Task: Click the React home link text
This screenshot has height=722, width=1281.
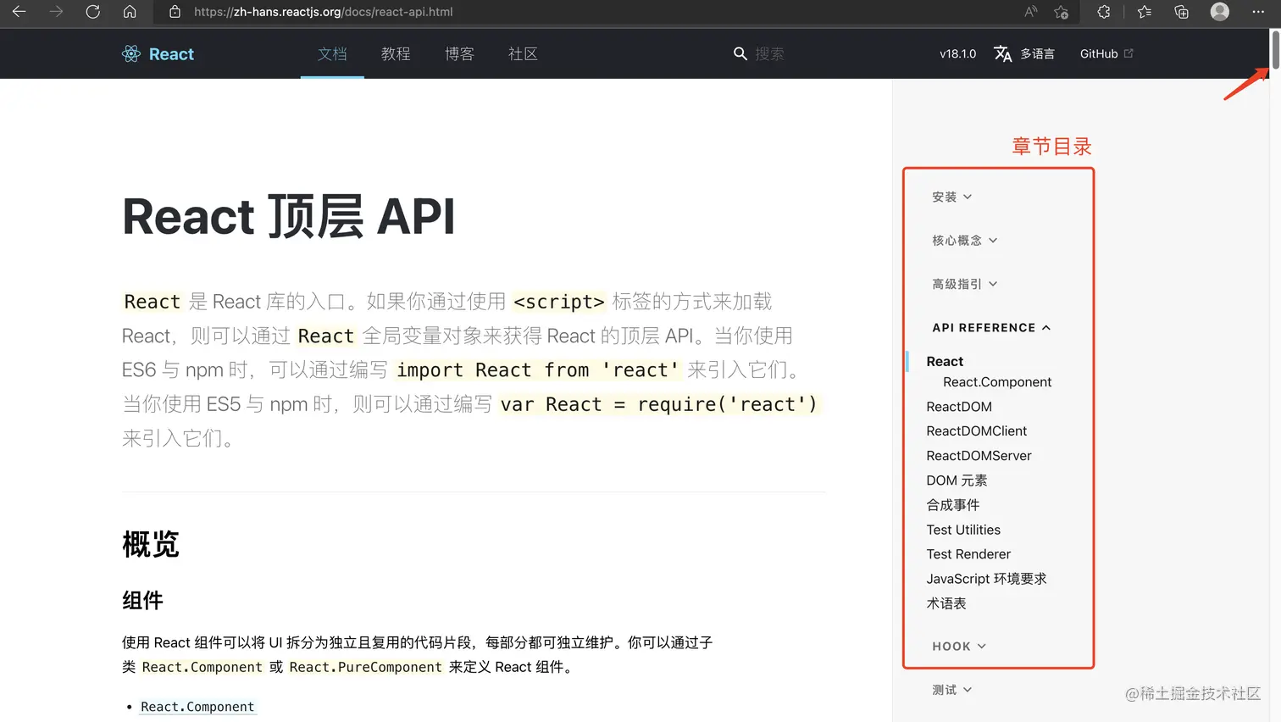Action: 171,53
